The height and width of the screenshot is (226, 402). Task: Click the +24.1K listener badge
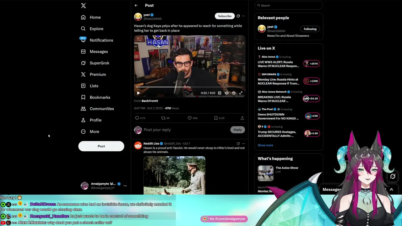(311, 99)
